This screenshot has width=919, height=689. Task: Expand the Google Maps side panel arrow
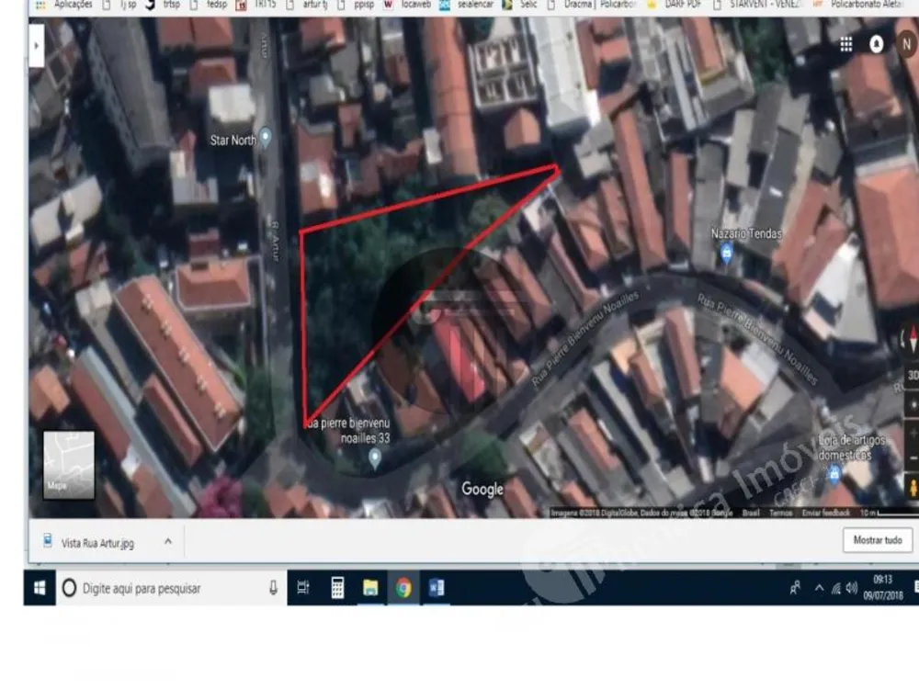(x=37, y=46)
